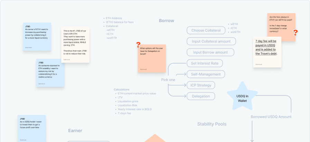Click the Delegation option pill
This screenshot has width=310, height=142.
(200, 96)
